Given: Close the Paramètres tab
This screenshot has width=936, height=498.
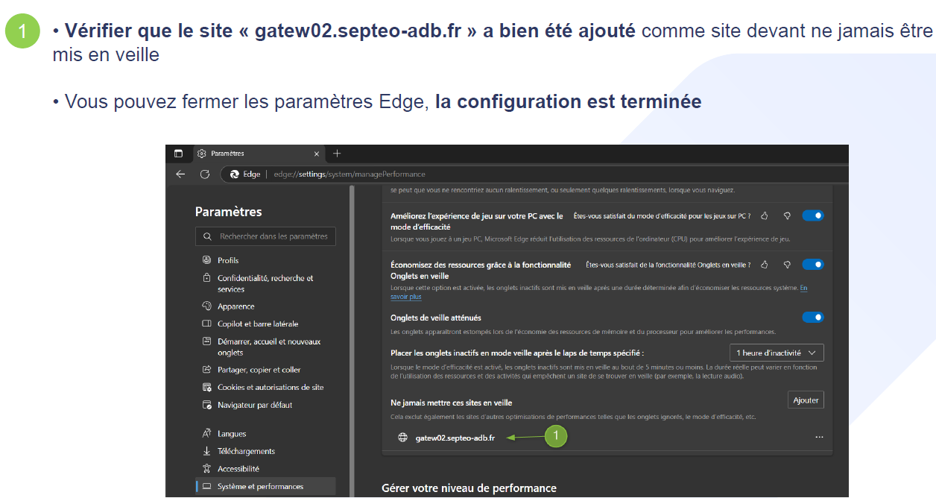Looking at the screenshot, I should click(x=317, y=154).
